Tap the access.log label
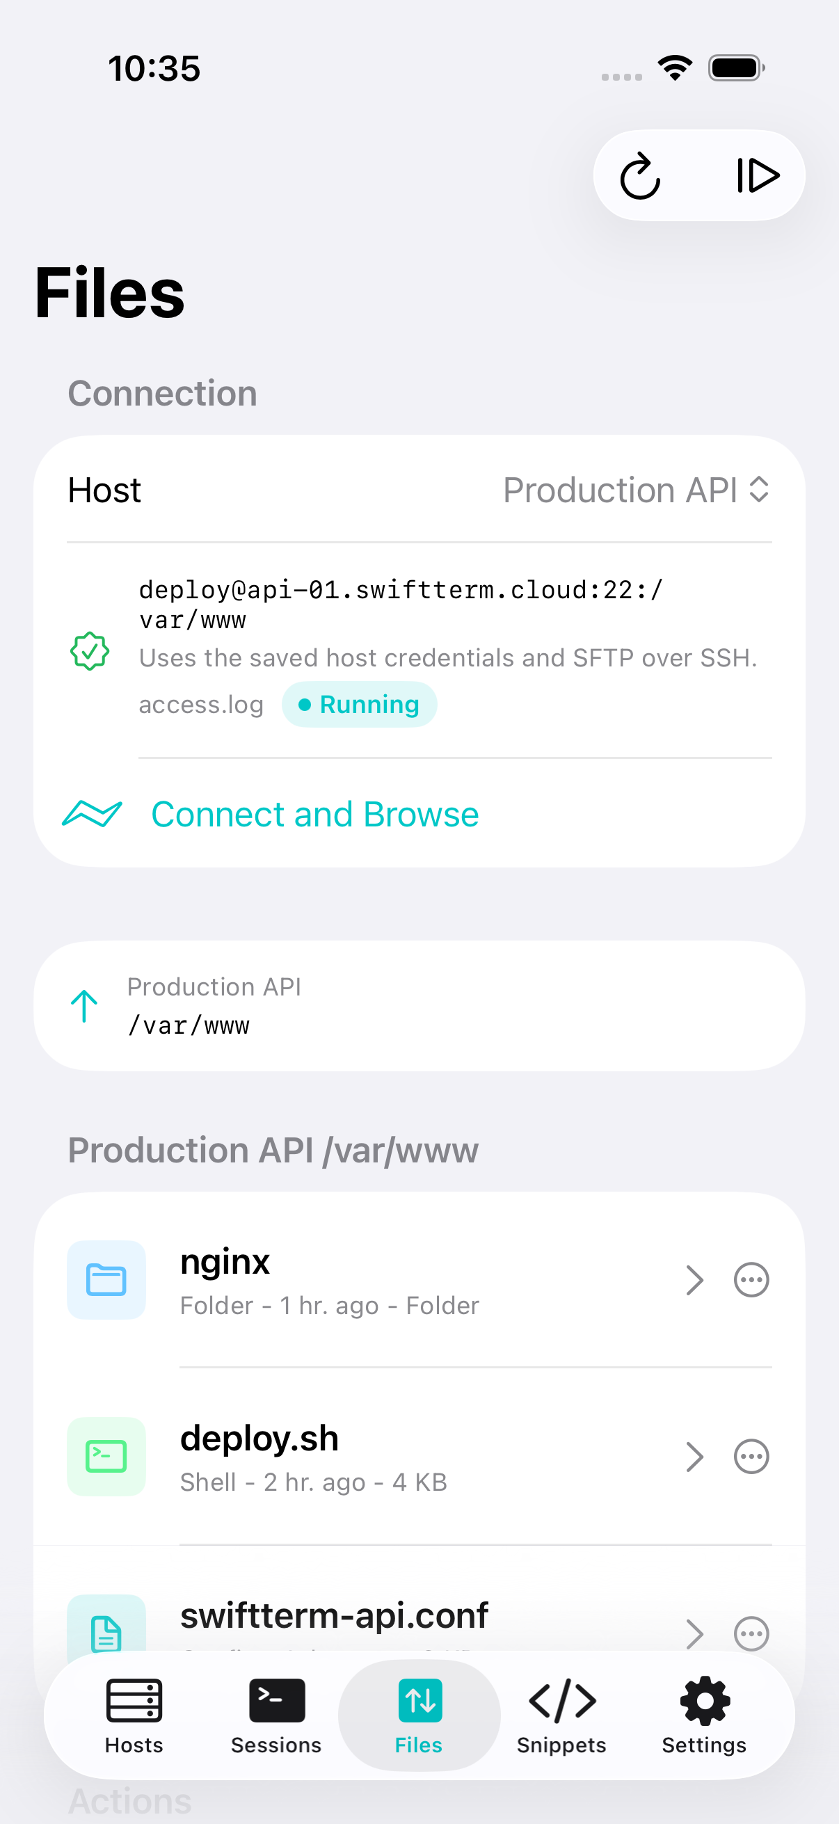 (x=201, y=705)
